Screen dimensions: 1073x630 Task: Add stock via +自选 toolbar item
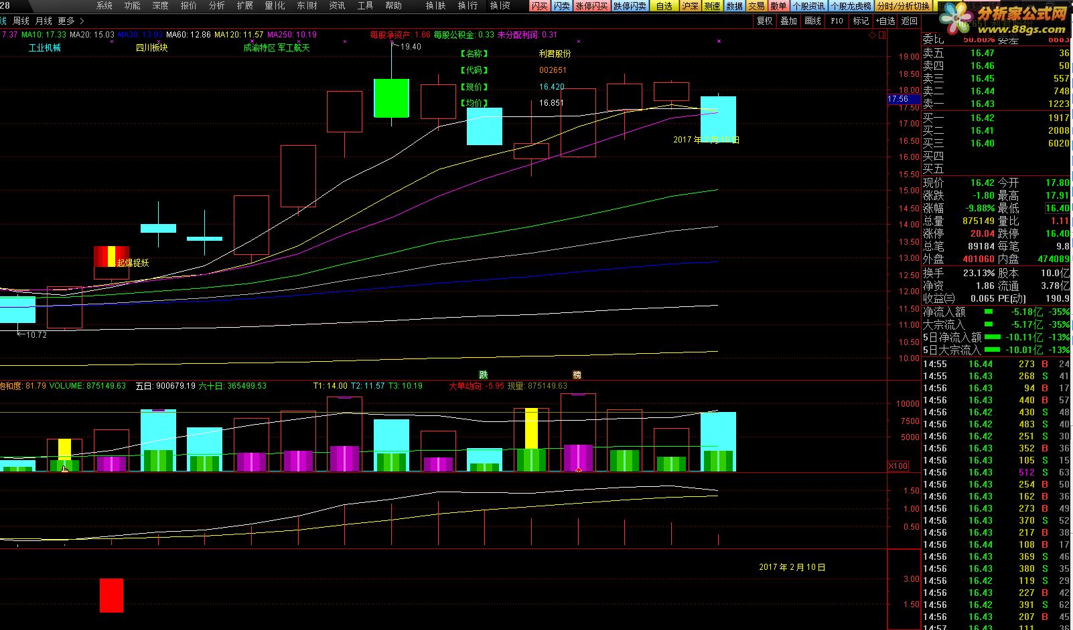click(885, 21)
